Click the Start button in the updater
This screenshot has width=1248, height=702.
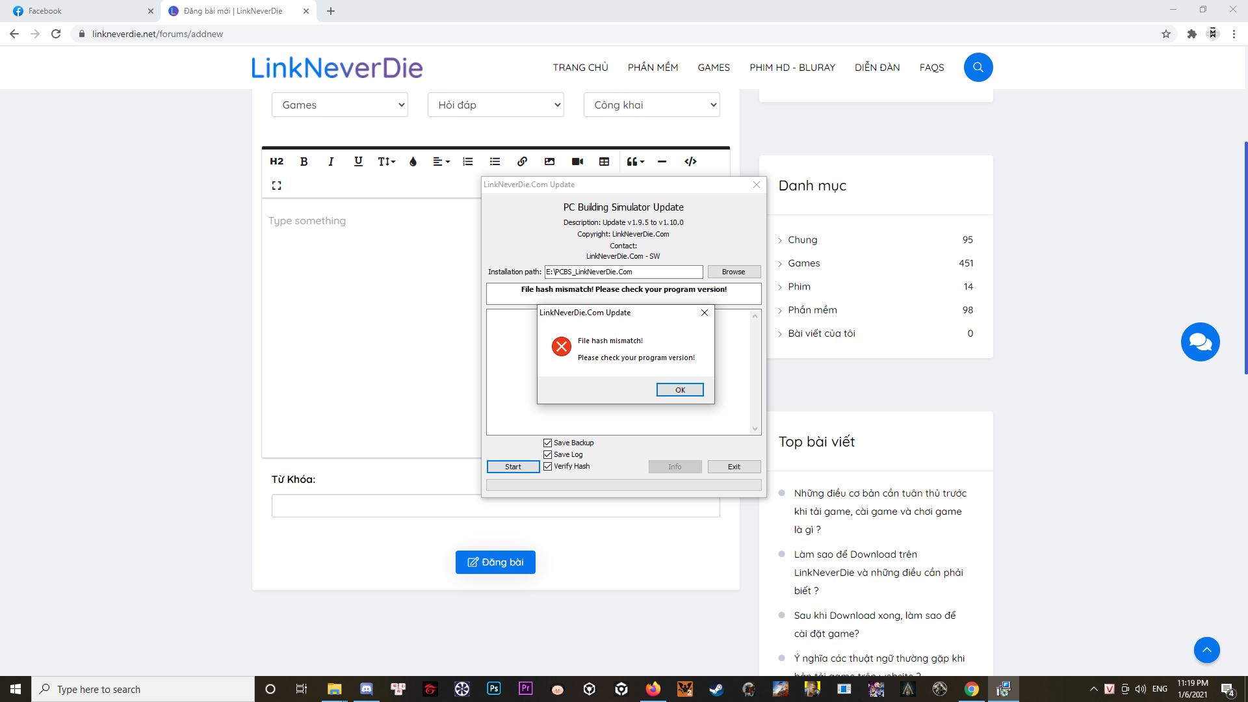tap(513, 467)
